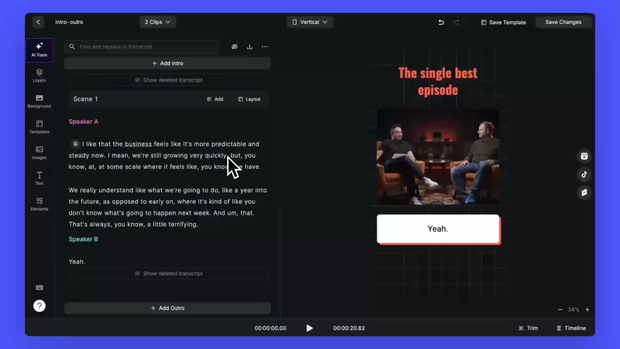The image size is (620, 349).
Task: Show deleted transcript below Yeah line
Action: click(x=169, y=273)
